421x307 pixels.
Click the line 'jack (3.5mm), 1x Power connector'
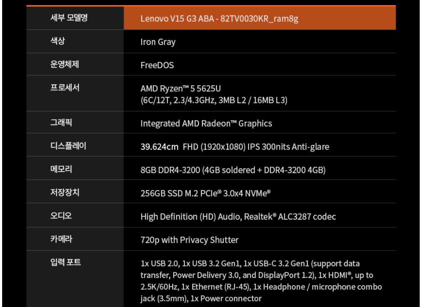(x=201, y=299)
